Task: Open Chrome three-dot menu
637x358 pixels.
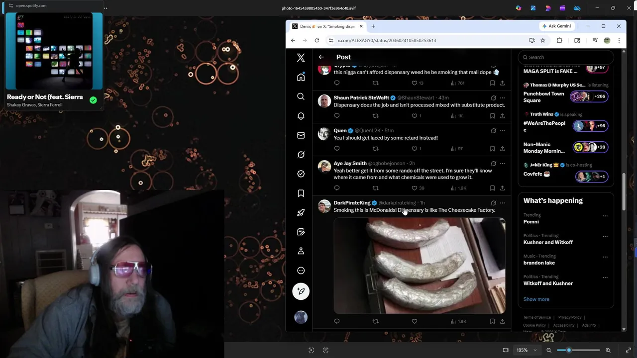Action: click(619, 40)
